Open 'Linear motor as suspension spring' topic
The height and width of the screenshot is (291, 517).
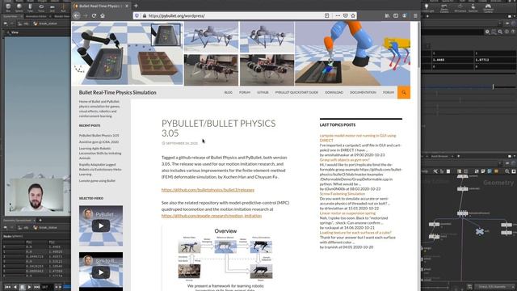(347, 213)
